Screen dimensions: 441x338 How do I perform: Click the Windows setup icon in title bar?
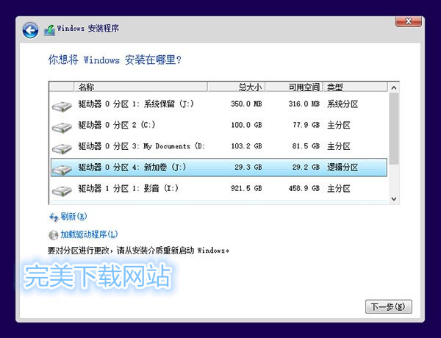click(49, 30)
